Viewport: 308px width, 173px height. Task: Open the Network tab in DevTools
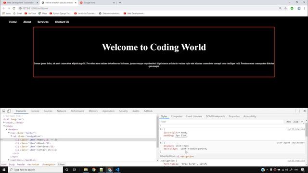(x=62, y=111)
